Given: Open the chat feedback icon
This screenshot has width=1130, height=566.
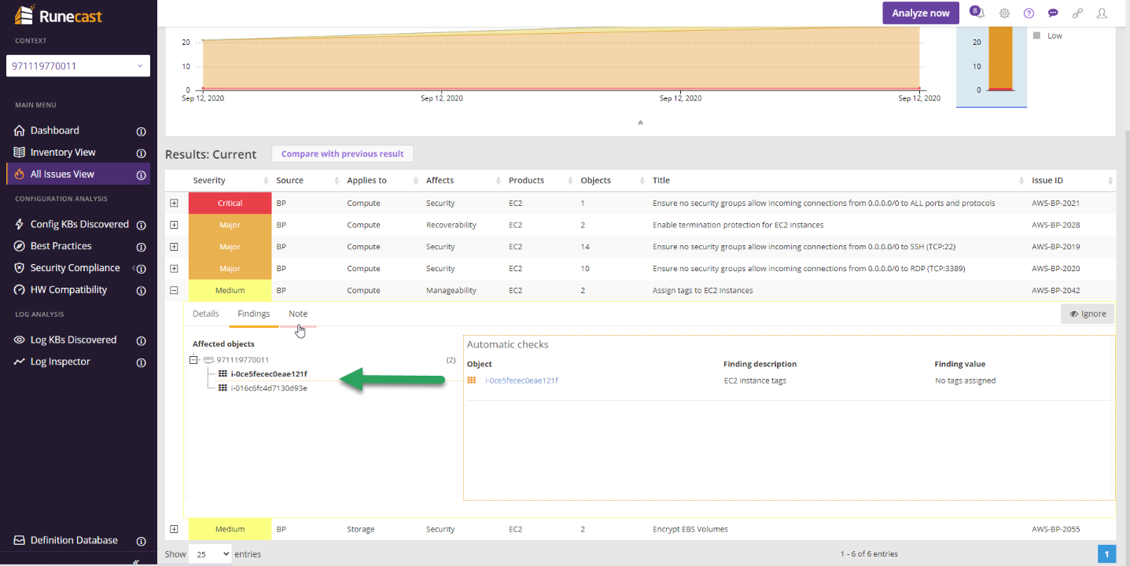Looking at the screenshot, I should click(1053, 13).
